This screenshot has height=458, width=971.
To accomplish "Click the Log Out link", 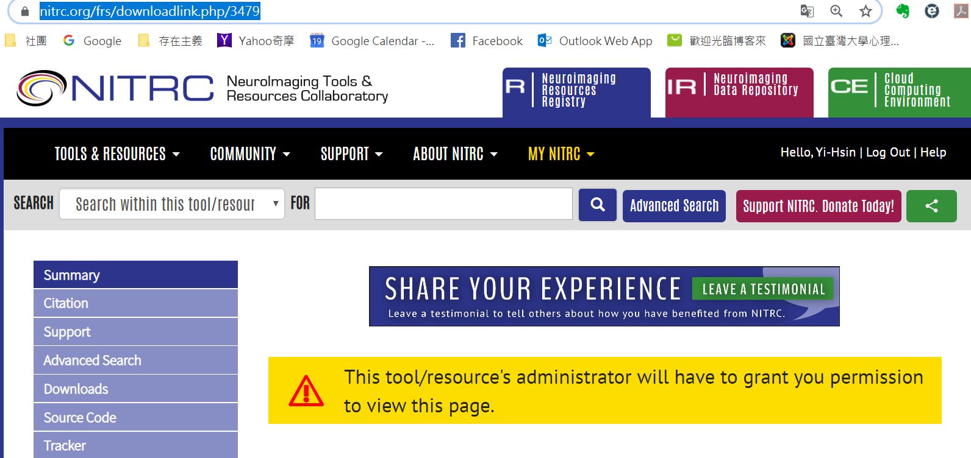I will click(x=887, y=152).
